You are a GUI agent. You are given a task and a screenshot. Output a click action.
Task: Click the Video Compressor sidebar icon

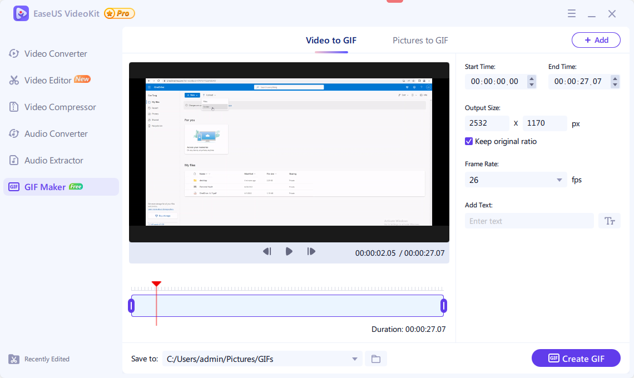click(x=14, y=107)
